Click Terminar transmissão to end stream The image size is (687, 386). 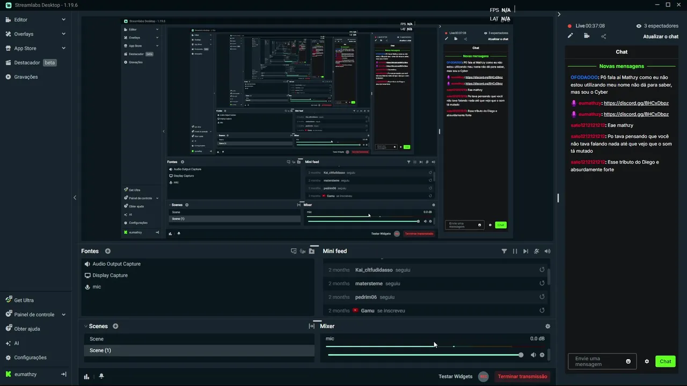(522, 376)
